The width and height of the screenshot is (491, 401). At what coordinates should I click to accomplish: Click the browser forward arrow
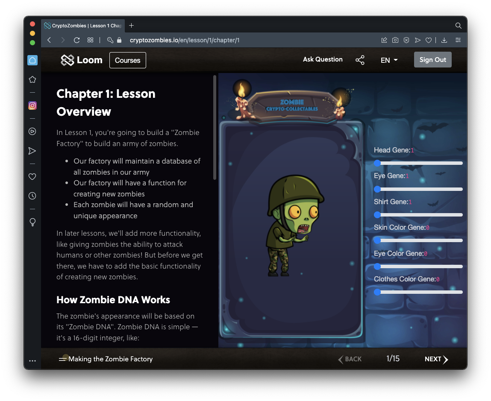coord(63,40)
